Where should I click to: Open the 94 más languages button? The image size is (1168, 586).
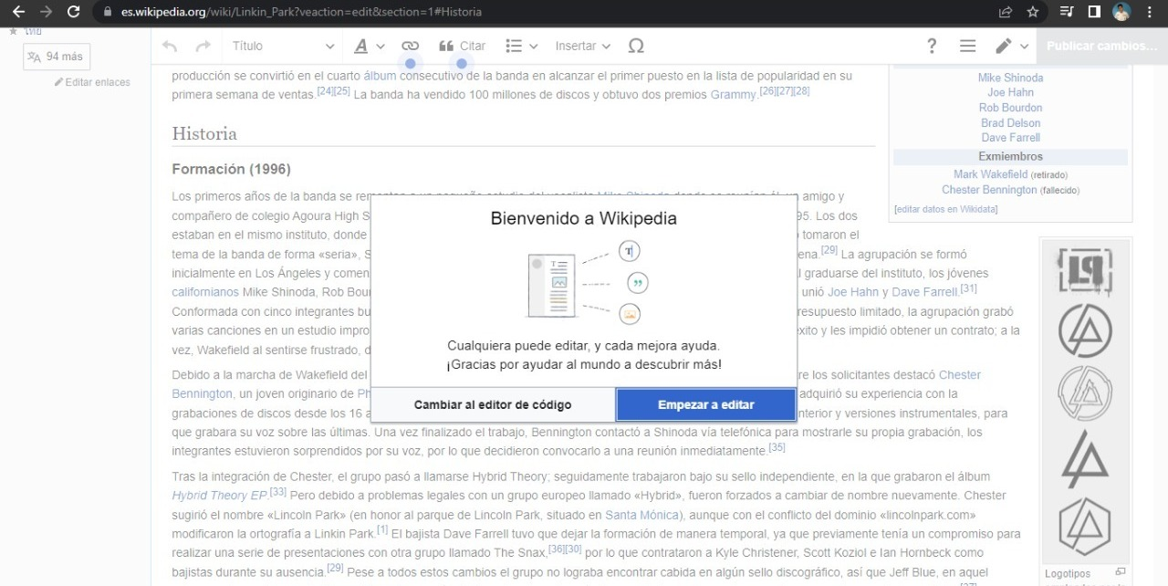56,57
